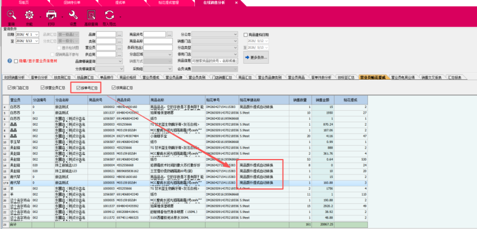Open the 汇总报表 report tab
Image resolution: width=477 pixels, height=229 pixels.
click(455, 77)
